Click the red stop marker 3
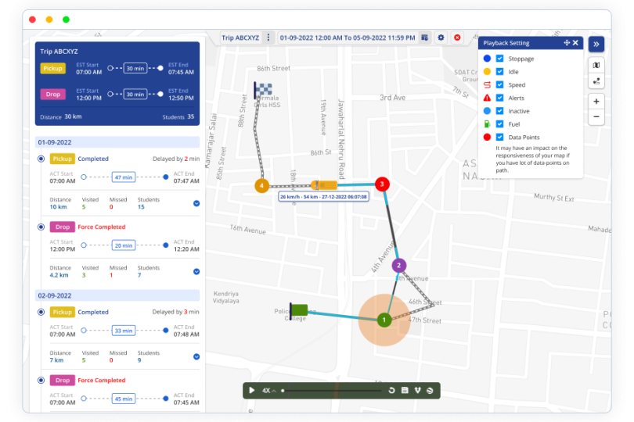The width and height of the screenshot is (634, 422). point(382,184)
